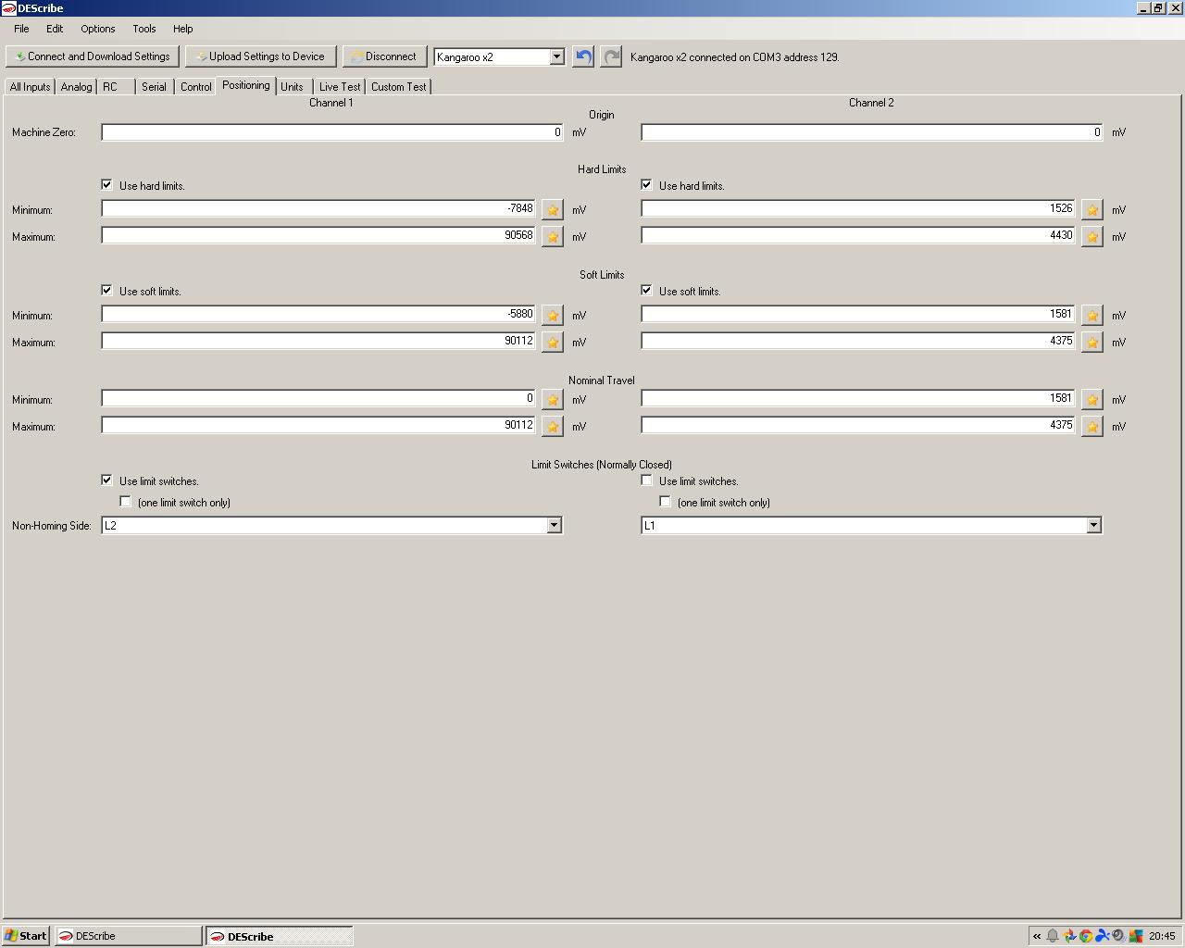This screenshot has height=948, width=1185.
Task: Open Channel 1 Non-Homing Side L2 dropdown
Action: (554, 525)
